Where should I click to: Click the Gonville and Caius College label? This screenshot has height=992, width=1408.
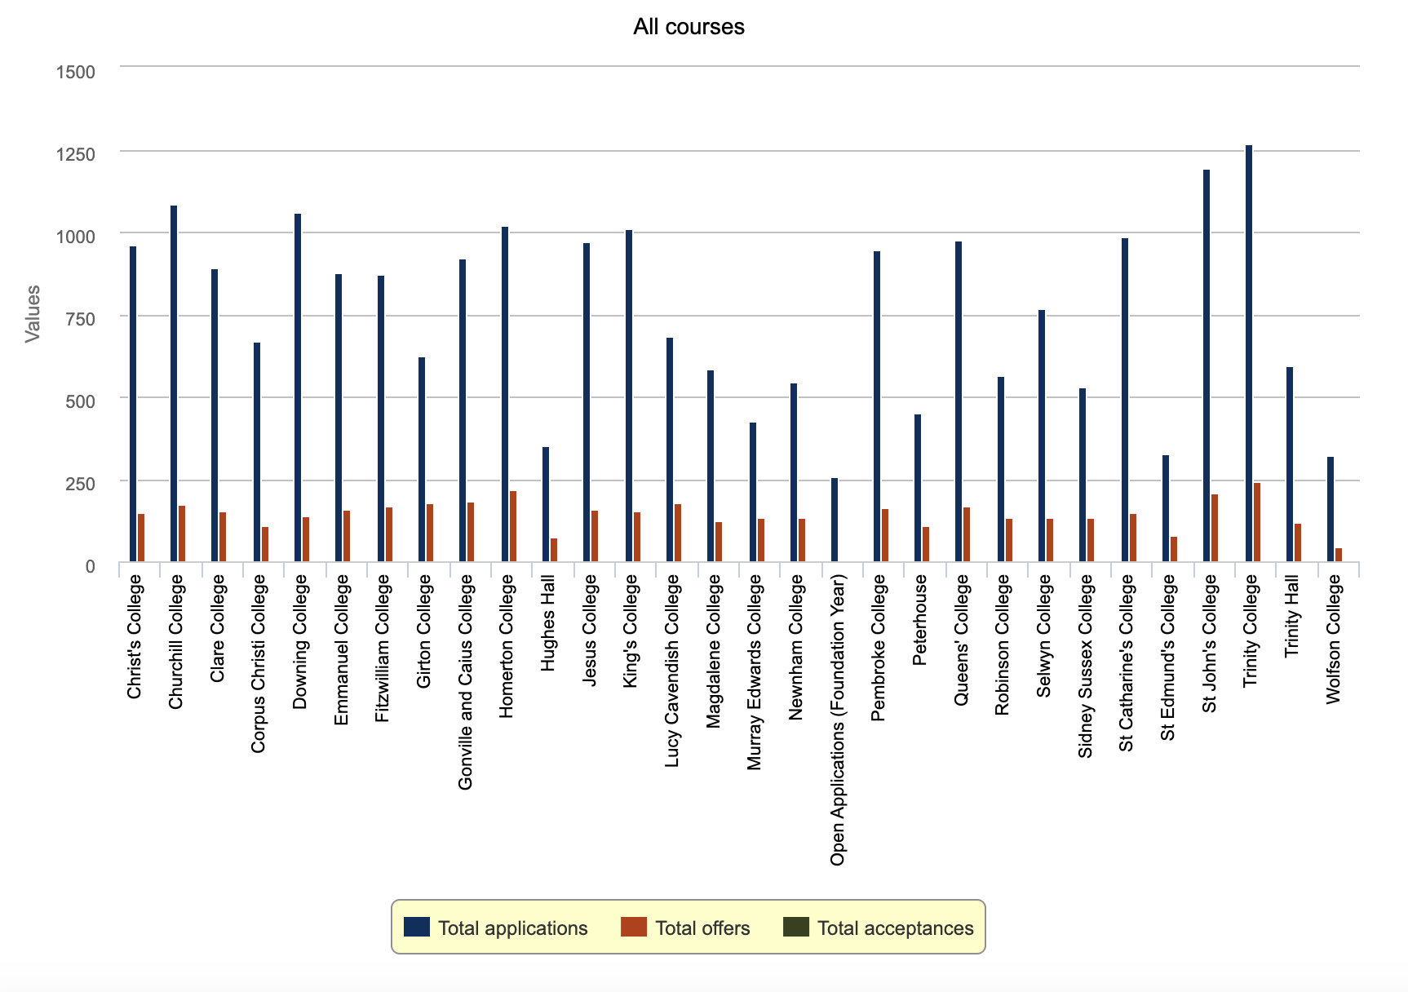pos(465,682)
